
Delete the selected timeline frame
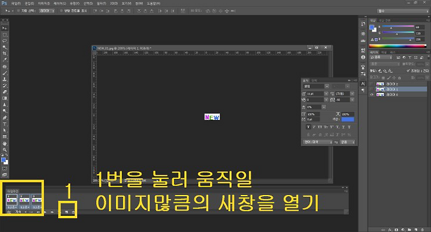point(73,212)
